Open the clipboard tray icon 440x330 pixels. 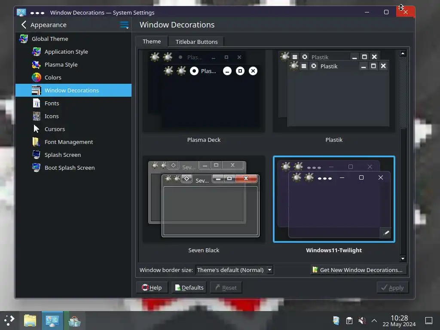(x=349, y=321)
